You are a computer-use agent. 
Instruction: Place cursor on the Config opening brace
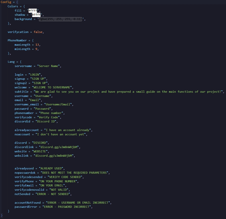coord(17,2)
